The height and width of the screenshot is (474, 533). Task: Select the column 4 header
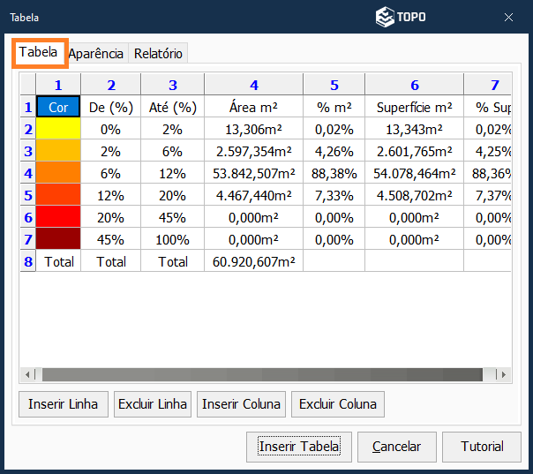(x=253, y=85)
